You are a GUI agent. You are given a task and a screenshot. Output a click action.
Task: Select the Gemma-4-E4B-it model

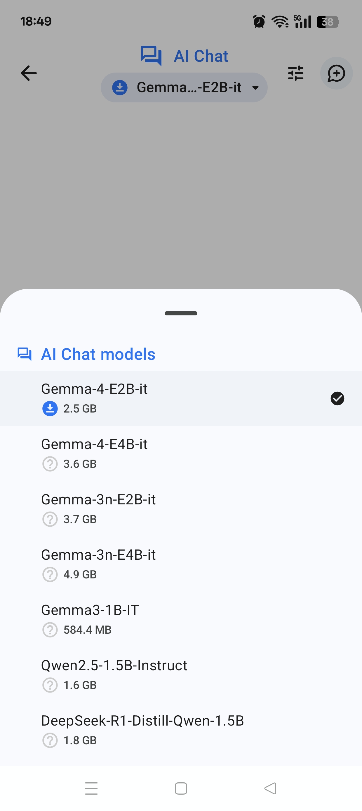pos(181,454)
